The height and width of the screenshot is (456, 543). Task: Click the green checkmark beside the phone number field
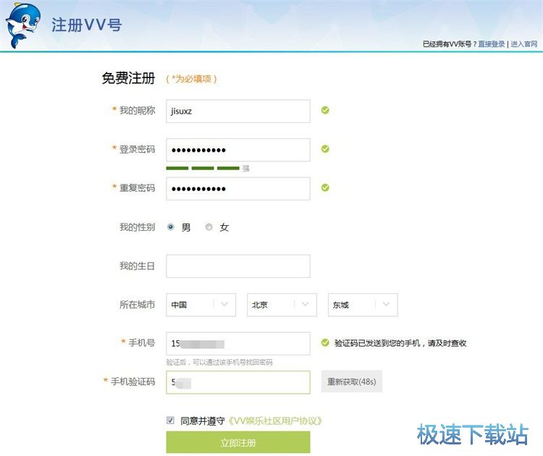click(325, 342)
